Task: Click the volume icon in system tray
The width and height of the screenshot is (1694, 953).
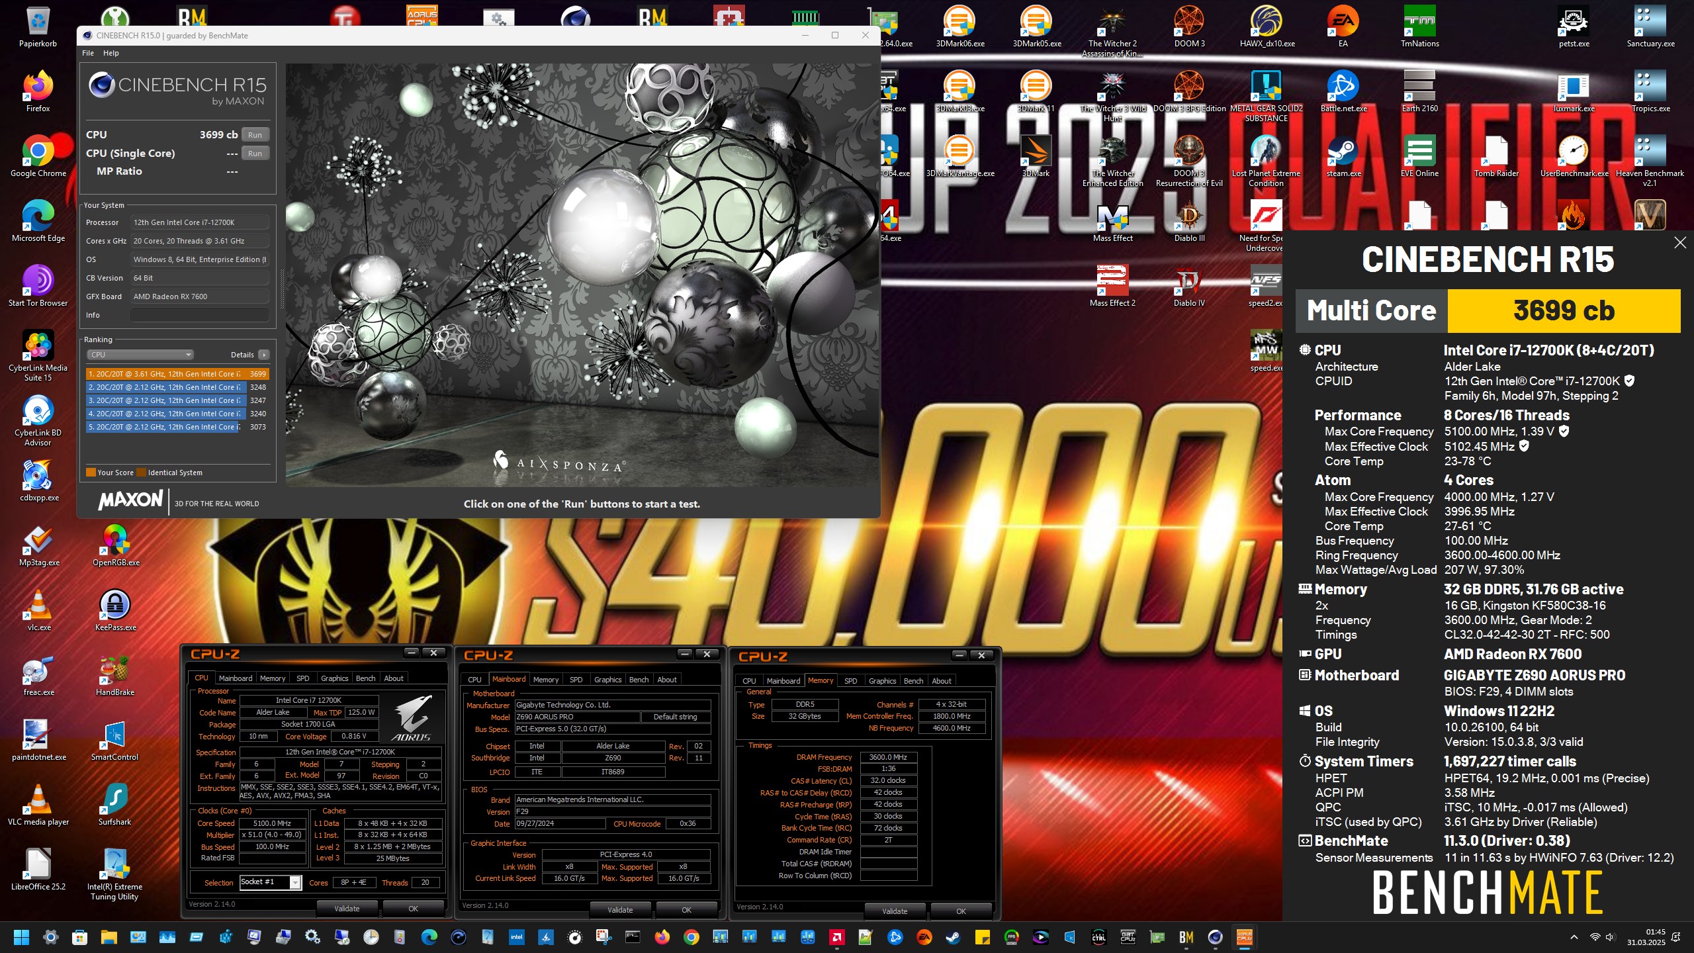Action: (1610, 937)
